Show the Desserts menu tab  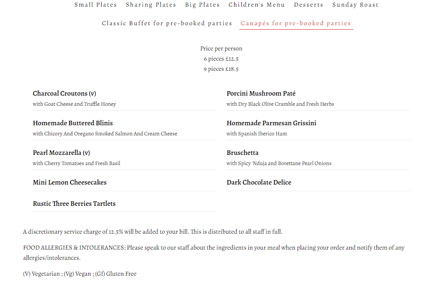tap(309, 5)
